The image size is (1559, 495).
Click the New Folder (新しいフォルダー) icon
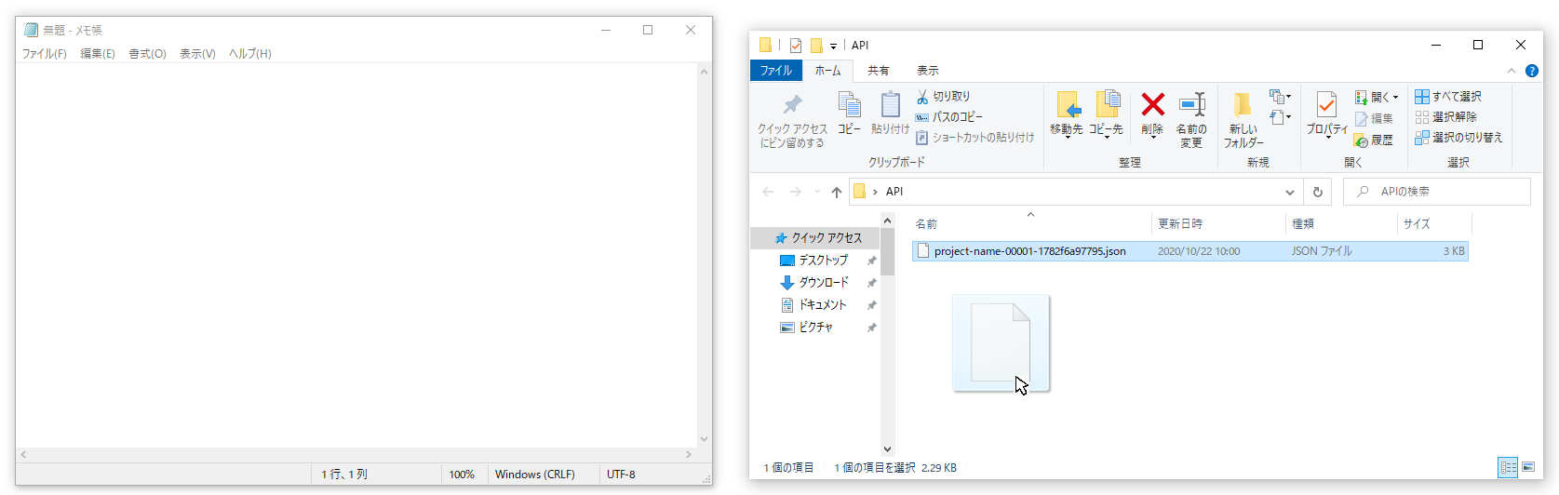pyautogui.click(x=1243, y=105)
